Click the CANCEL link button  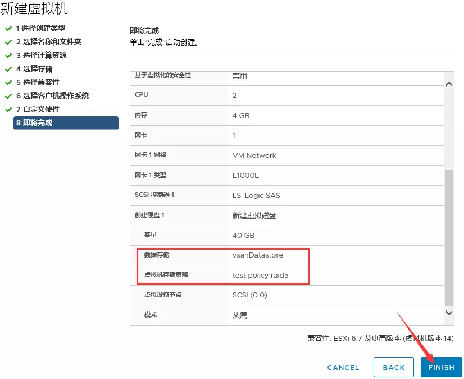pyautogui.click(x=343, y=367)
